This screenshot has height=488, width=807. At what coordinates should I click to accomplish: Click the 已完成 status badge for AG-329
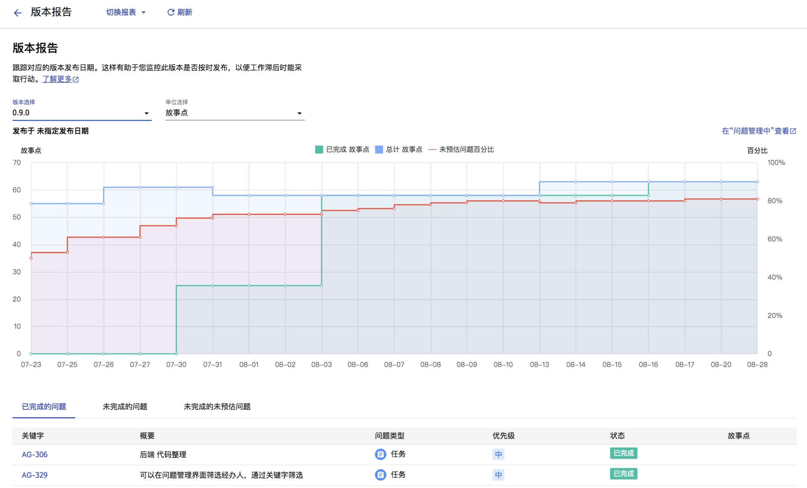pos(624,474)
